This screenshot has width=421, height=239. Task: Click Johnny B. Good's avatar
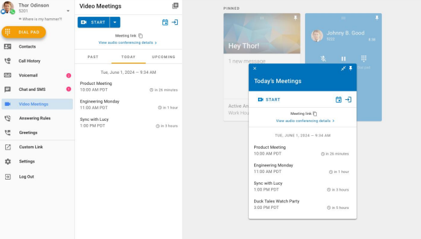317,35
